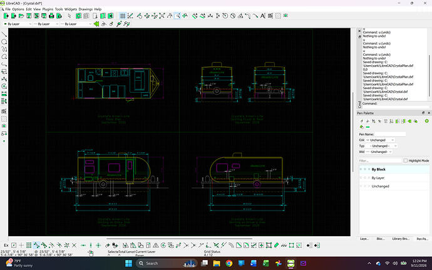Click the Print icon in toolbar
This screenshot has width=432, height=270.
click(x=51, y=16)
